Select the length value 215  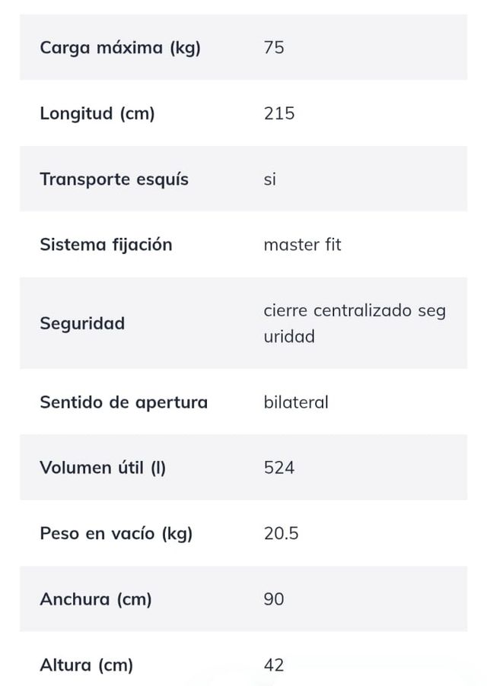(279, 114)
